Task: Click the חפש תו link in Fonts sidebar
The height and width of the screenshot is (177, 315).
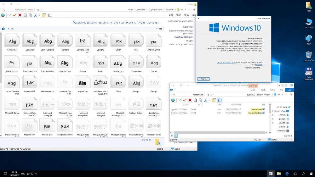Action: point(189,41)
